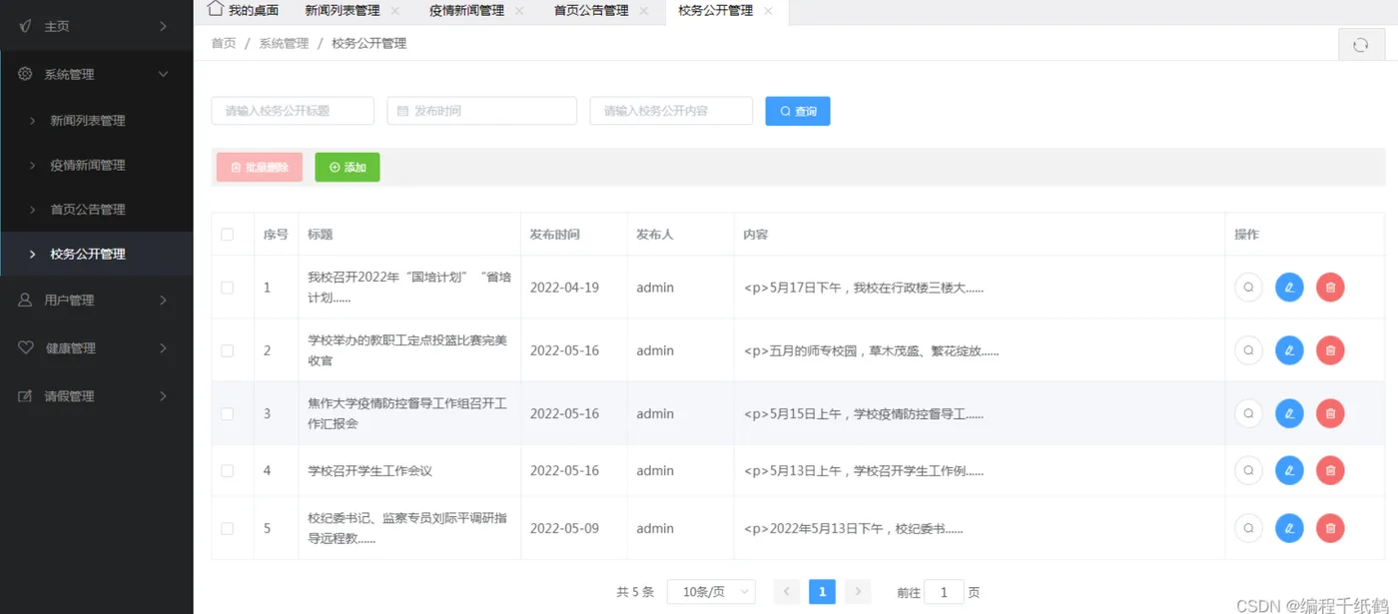
Task: Check the checkbox for row 1
Action: coord(228,288)
